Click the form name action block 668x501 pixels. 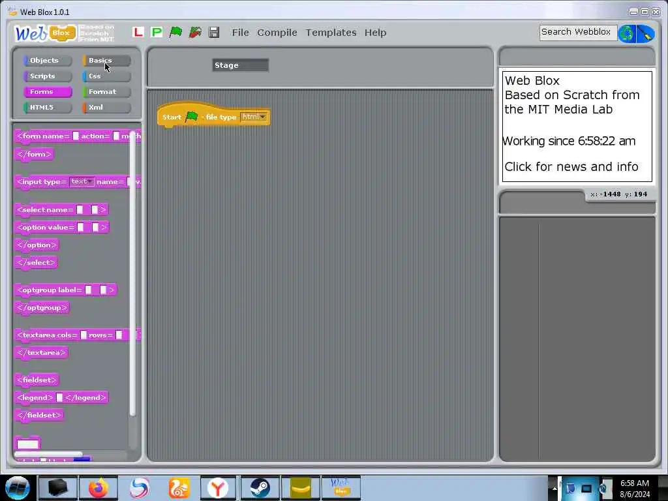[x=78, y=136]
